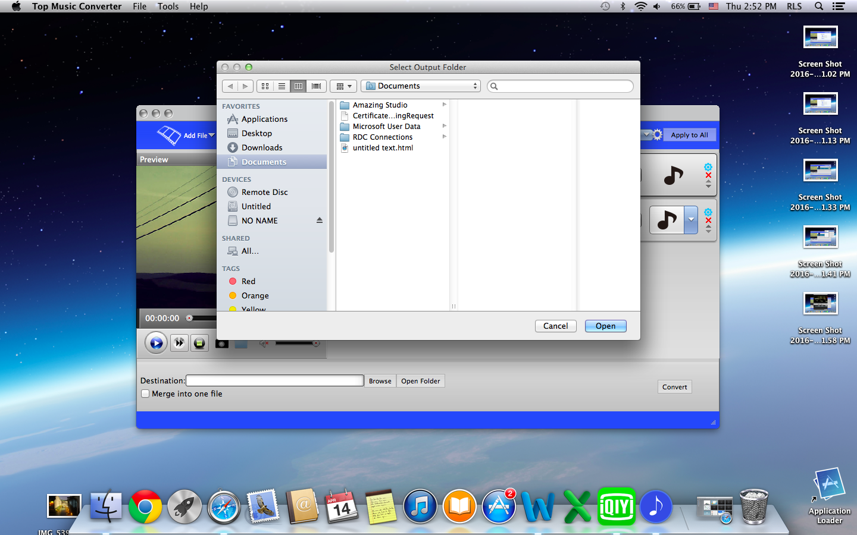Enable the Merge into one file checkbox
The width and height of the screenshot is (857, 535).
coord(145,394)
